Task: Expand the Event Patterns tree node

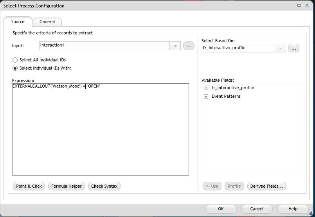Action: (x=206, y=97)
